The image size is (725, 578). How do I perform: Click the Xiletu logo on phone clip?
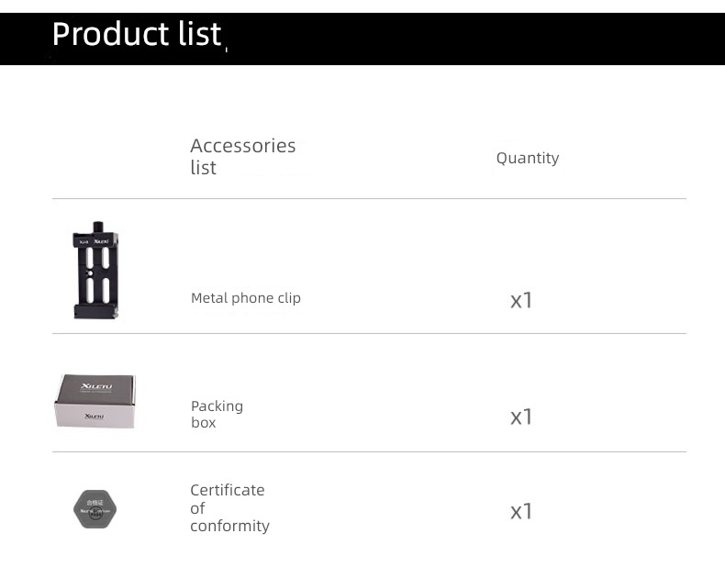tap(101, 241)
